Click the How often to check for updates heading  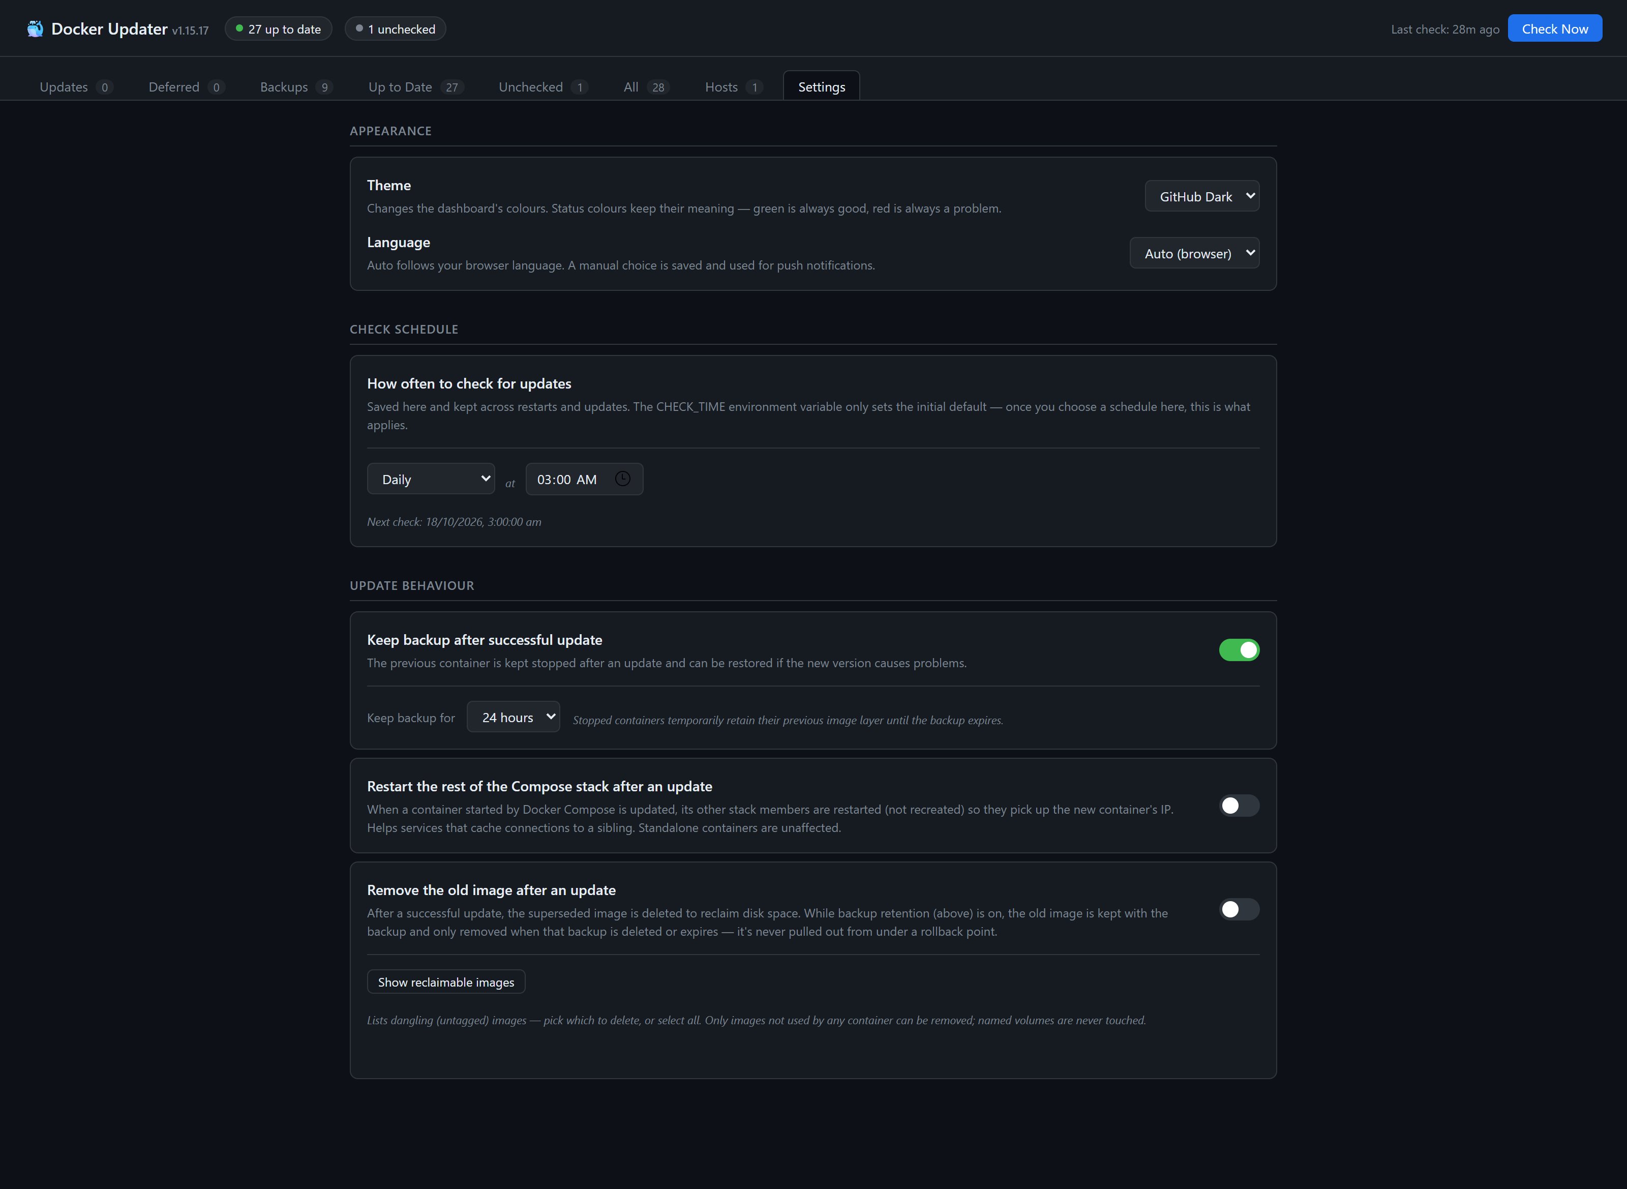(469, 383)
